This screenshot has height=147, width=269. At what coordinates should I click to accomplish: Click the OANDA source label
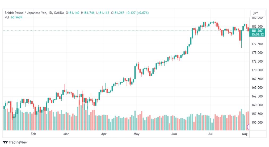59,13
